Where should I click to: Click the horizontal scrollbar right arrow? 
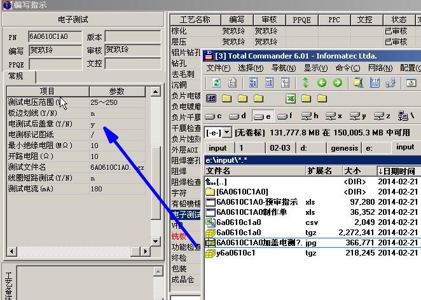pyautogui.click(x=145, y=252)
